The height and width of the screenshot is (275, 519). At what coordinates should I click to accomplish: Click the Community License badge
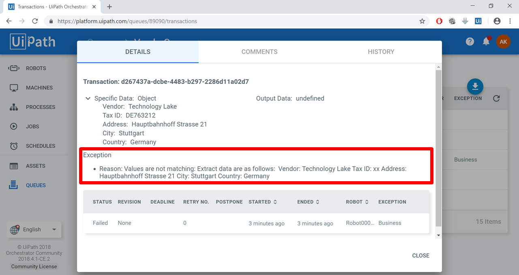(34, 267)
